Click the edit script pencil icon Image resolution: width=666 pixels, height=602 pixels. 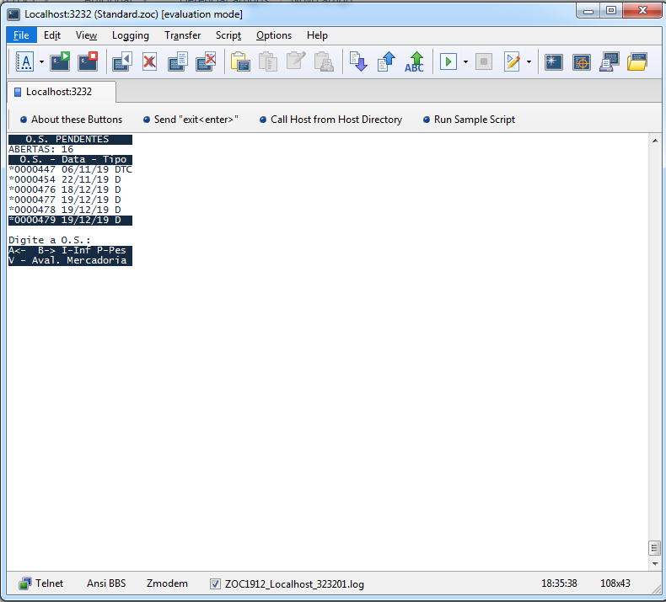512,62
